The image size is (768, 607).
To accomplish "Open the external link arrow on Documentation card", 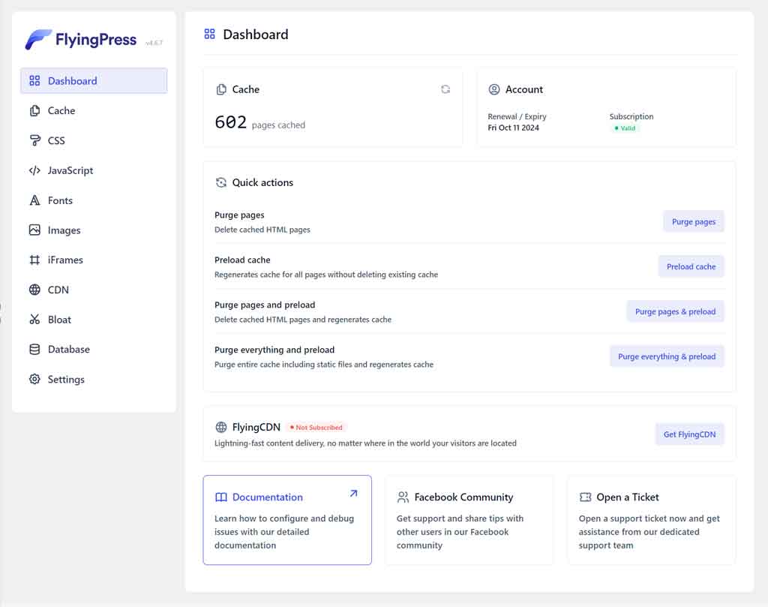I will pos(352,494).
